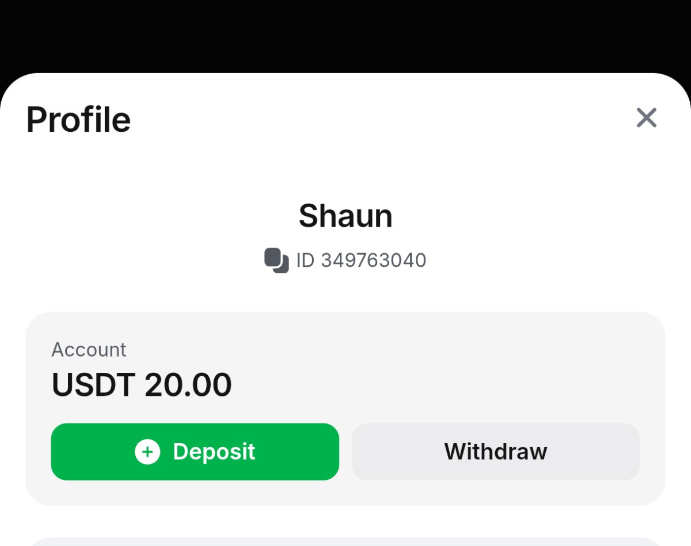
Task: Tap the 20.00 figure in the balance
Action: (188, 385)
